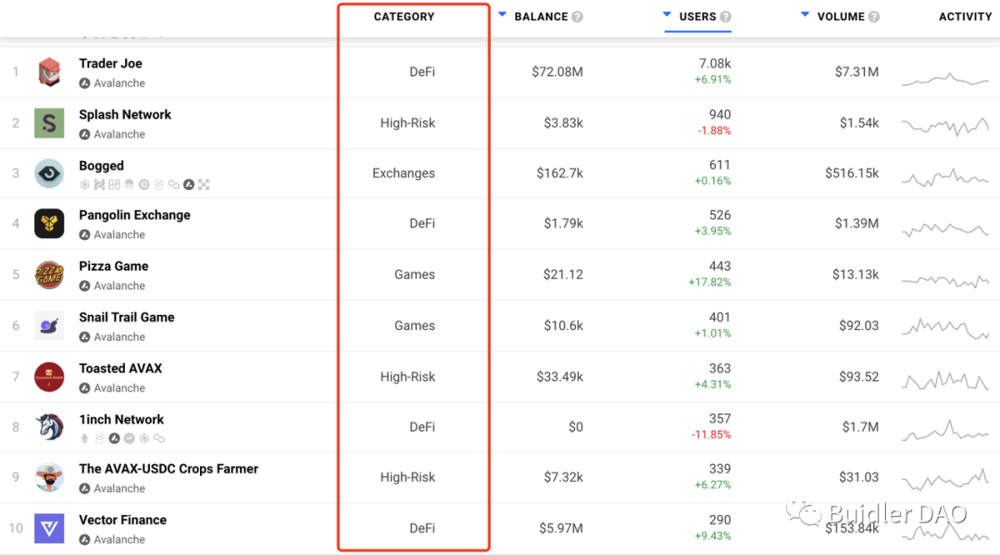Click the Balance help question-mark icon
The image size is (1000, 555).
click(577, 18)
